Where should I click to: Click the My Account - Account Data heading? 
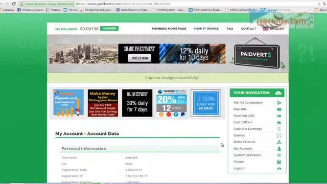click(x=87, y=134)
